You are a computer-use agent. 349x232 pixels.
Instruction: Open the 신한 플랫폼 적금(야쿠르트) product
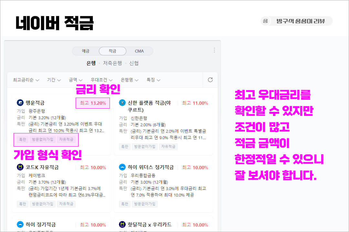149,106
